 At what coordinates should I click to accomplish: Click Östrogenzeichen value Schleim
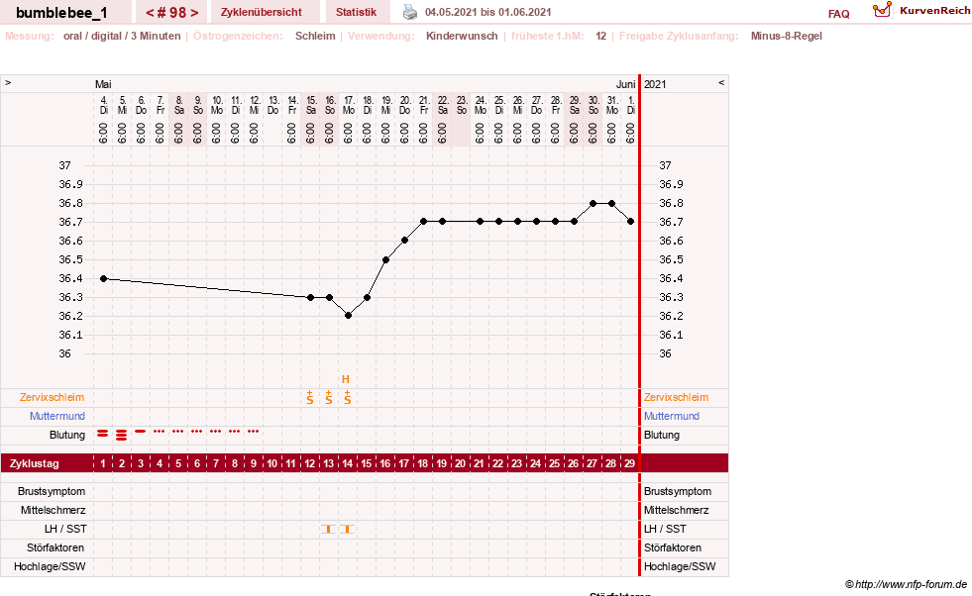pyautogui.click(x=315, y=36)
